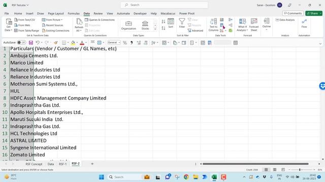Click the horizontal scrollbar
Screen dimensions: 325x182
tap(255, 164)
